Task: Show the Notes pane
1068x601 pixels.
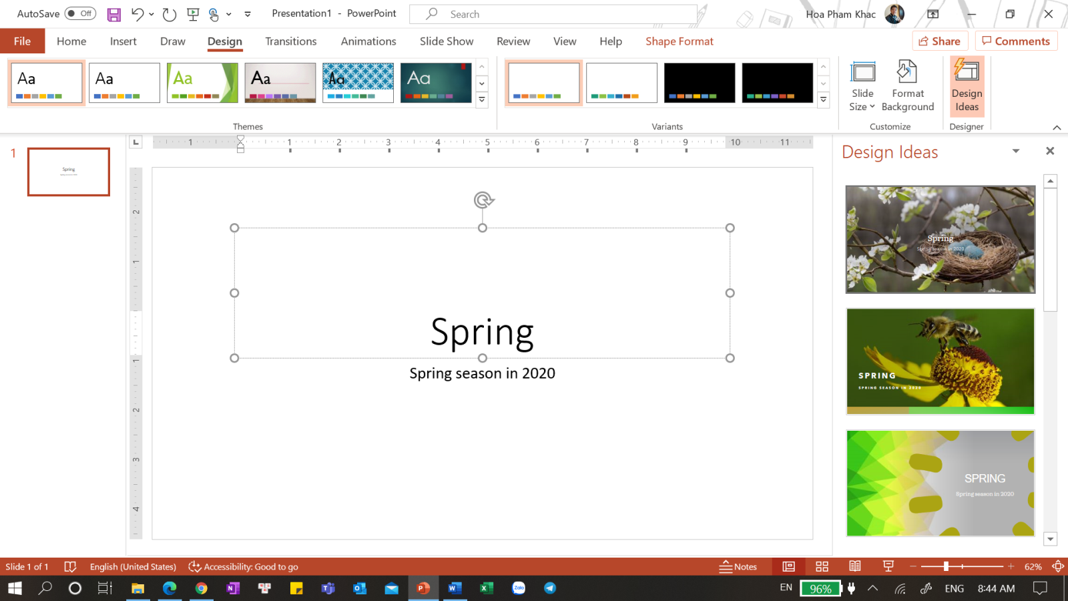Action: 738,566
